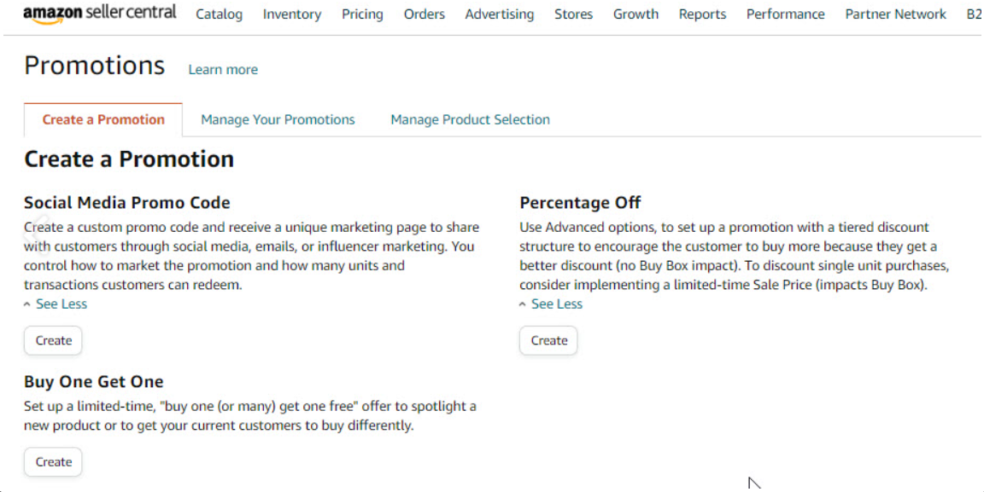Open the Partner Network menu
The image size is (984, 492).
pos(895,14)
